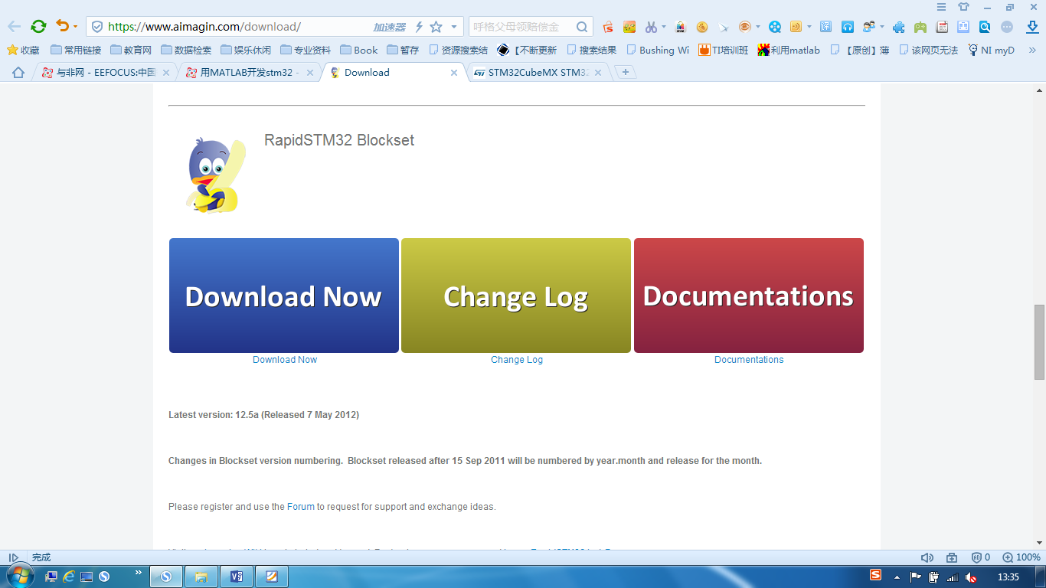Click the red Documentations button

[749, 296]
